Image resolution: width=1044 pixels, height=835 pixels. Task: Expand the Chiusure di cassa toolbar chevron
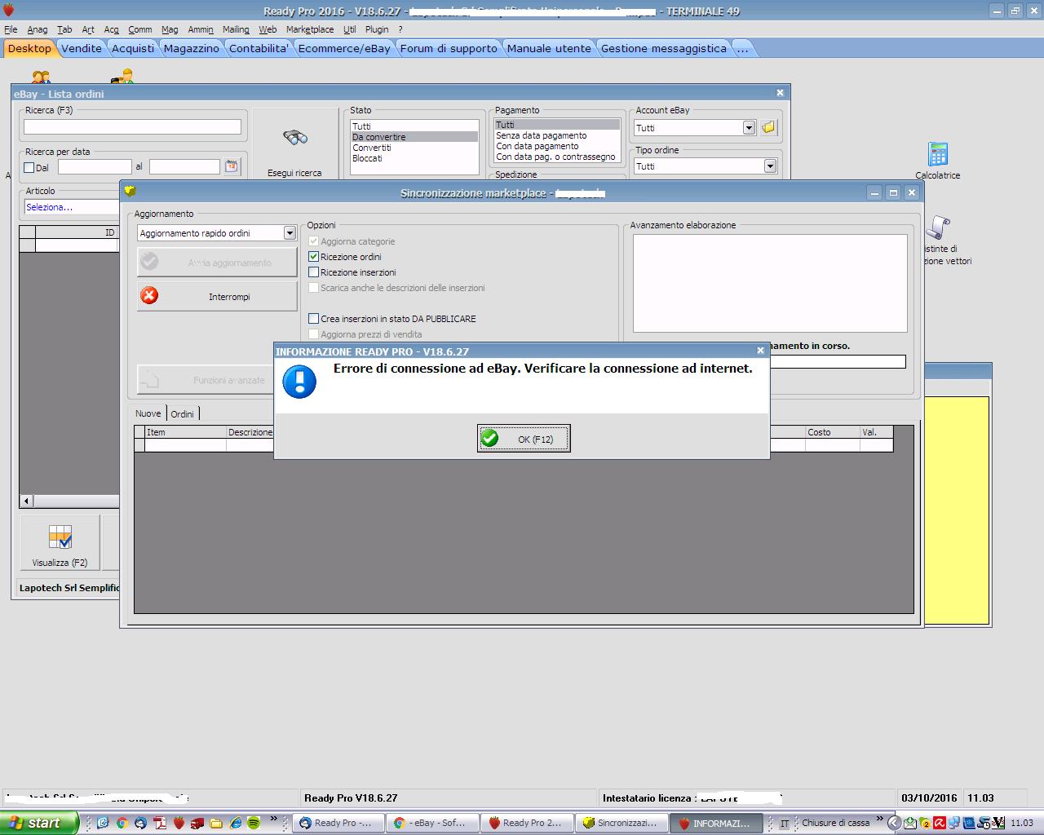point(879,819)
